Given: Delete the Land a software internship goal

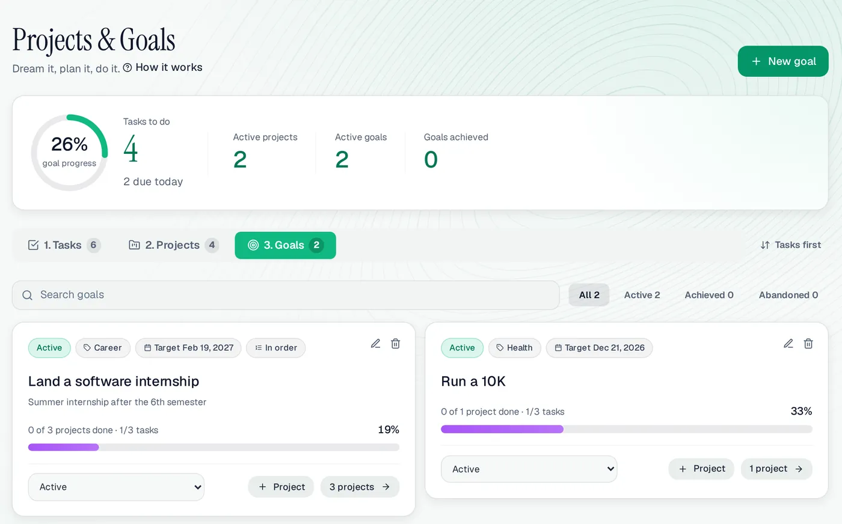Looking at the screenshot, I should point(396,344).
